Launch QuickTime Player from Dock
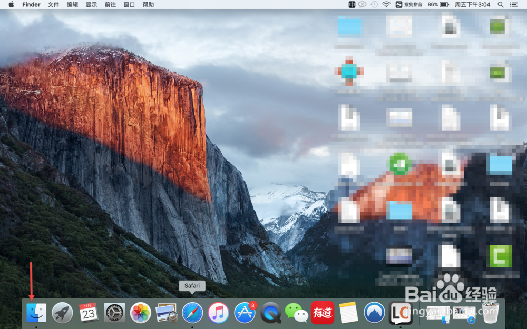This screenshot has height=329, width=527. point(271,313)
